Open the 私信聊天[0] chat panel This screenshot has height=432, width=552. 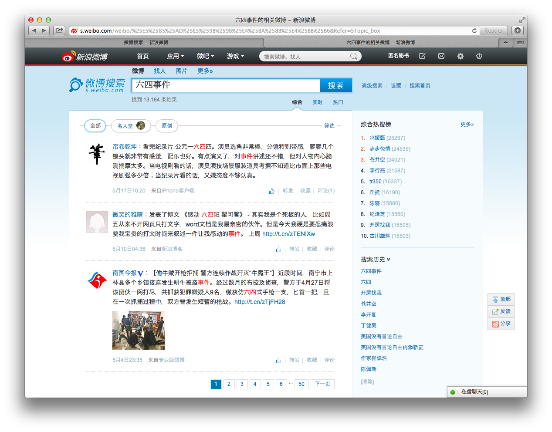tap(487, 392)
